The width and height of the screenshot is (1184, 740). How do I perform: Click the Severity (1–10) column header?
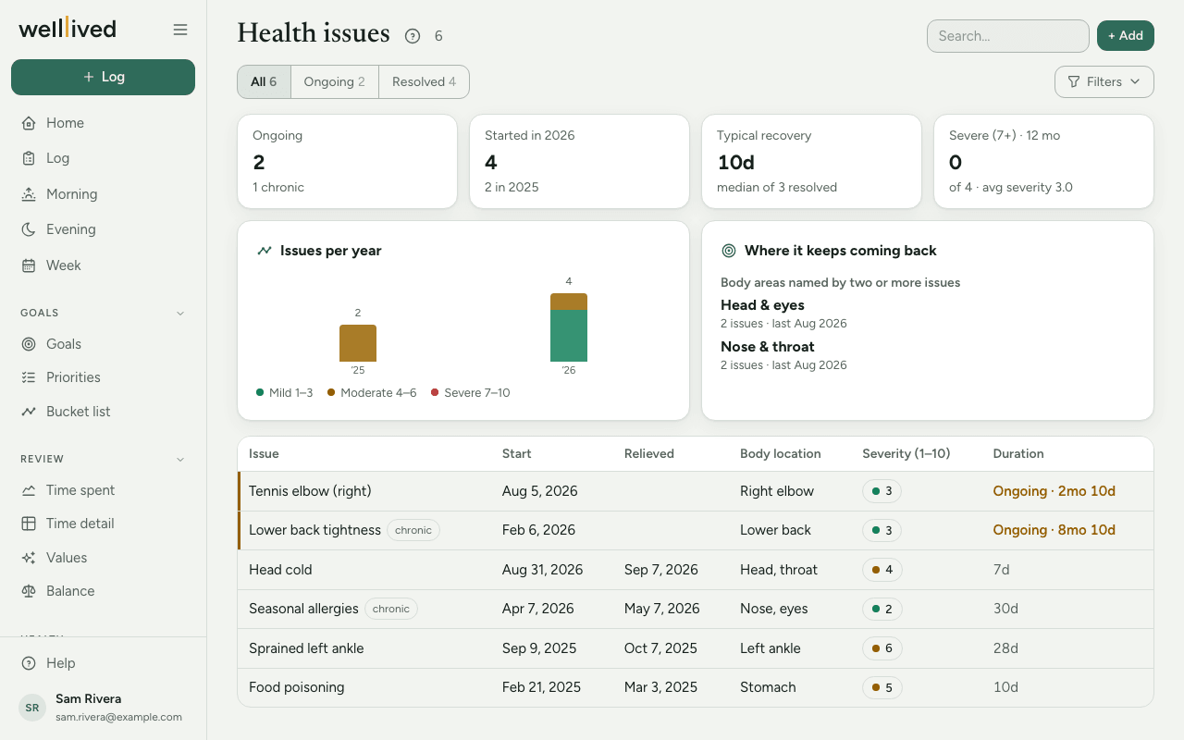(x=906, y=454)
